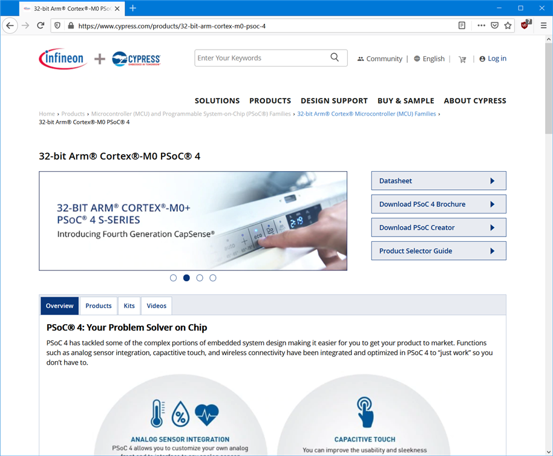Go to Home breadcrumb
553x456 pixels.
click(x=47, y=114)
